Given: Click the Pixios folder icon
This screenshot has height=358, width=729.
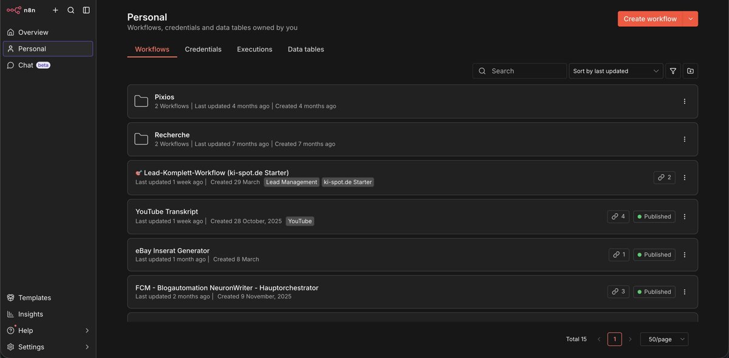Looking at the screenshot, I should (141, 102).
